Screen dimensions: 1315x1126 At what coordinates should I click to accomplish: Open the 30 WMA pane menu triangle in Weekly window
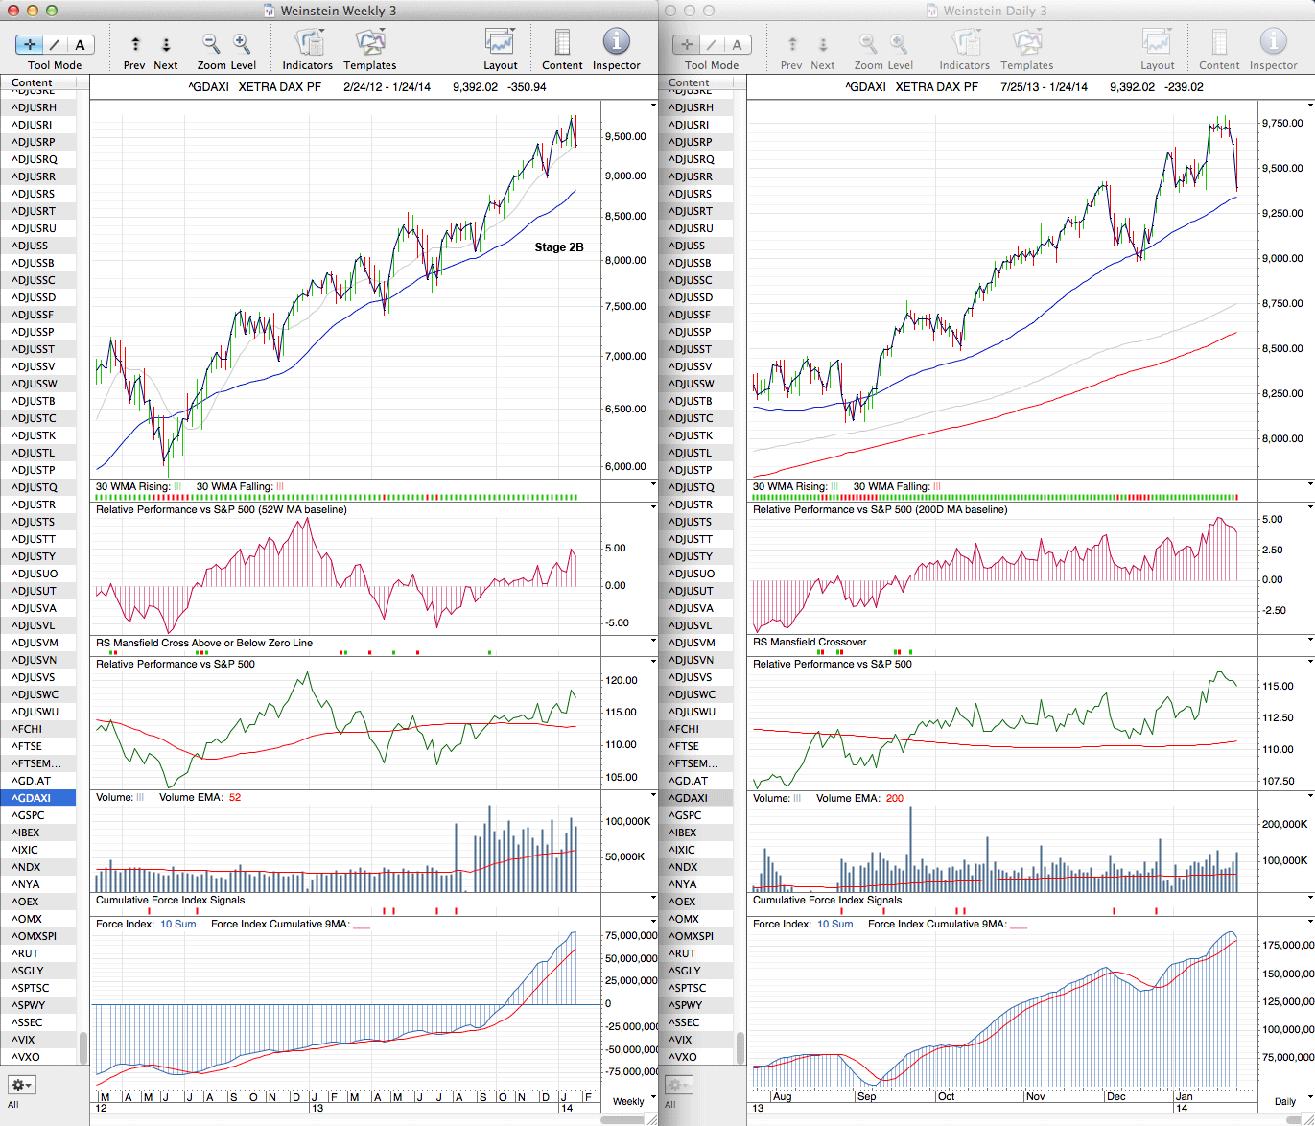point(654,485)
